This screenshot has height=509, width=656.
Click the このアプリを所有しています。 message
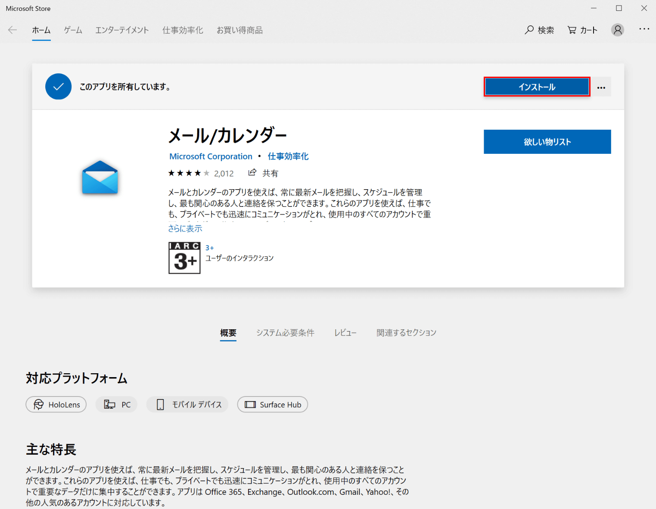point(125,87)
